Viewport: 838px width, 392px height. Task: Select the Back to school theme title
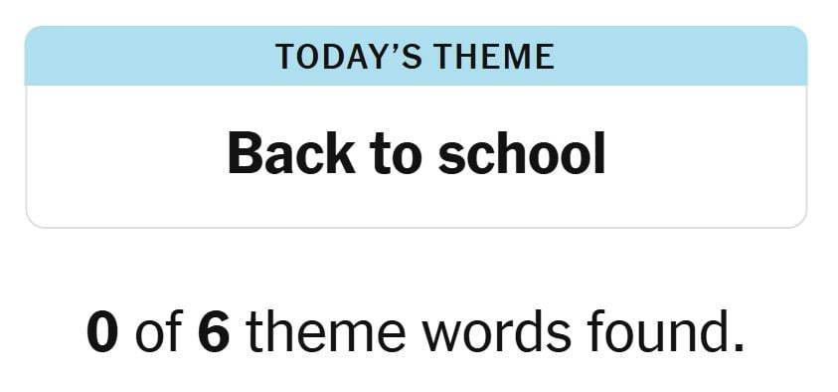tap(416, 154)
